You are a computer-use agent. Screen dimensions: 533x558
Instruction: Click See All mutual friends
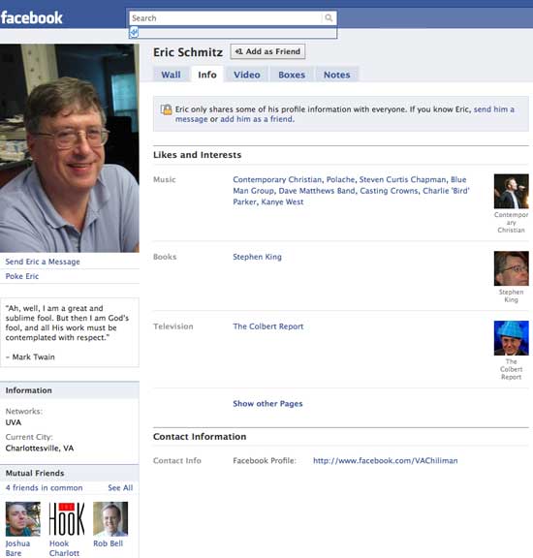[120, 488]
